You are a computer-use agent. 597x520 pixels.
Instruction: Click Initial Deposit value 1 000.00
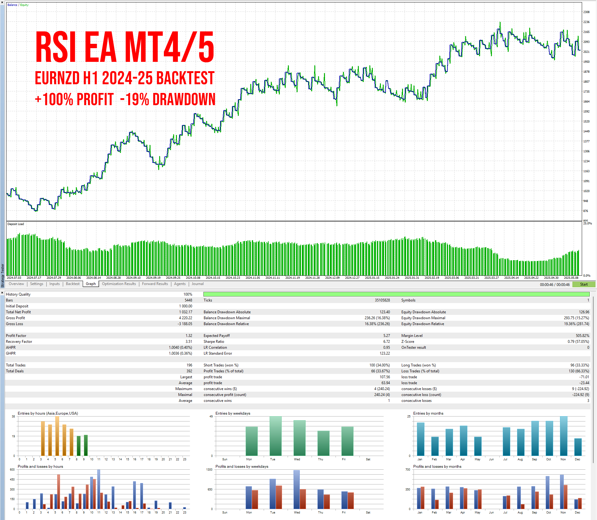(185, 306)
